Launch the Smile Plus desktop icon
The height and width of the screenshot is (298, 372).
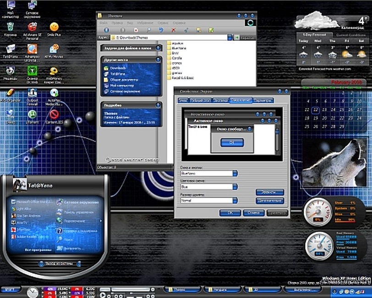[54, 29]
